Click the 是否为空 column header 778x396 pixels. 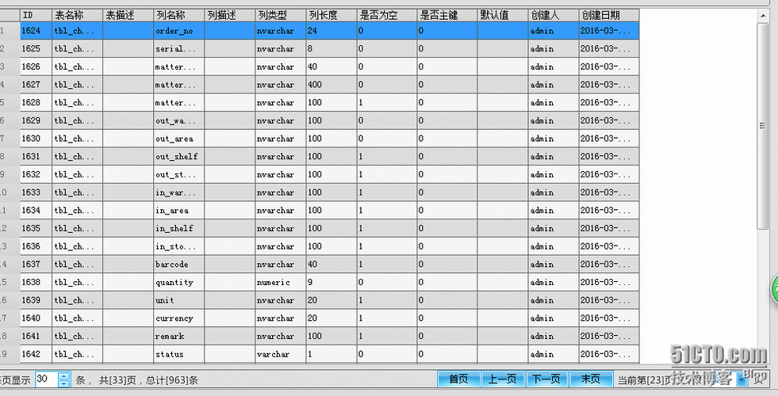(x=386, y=15)
